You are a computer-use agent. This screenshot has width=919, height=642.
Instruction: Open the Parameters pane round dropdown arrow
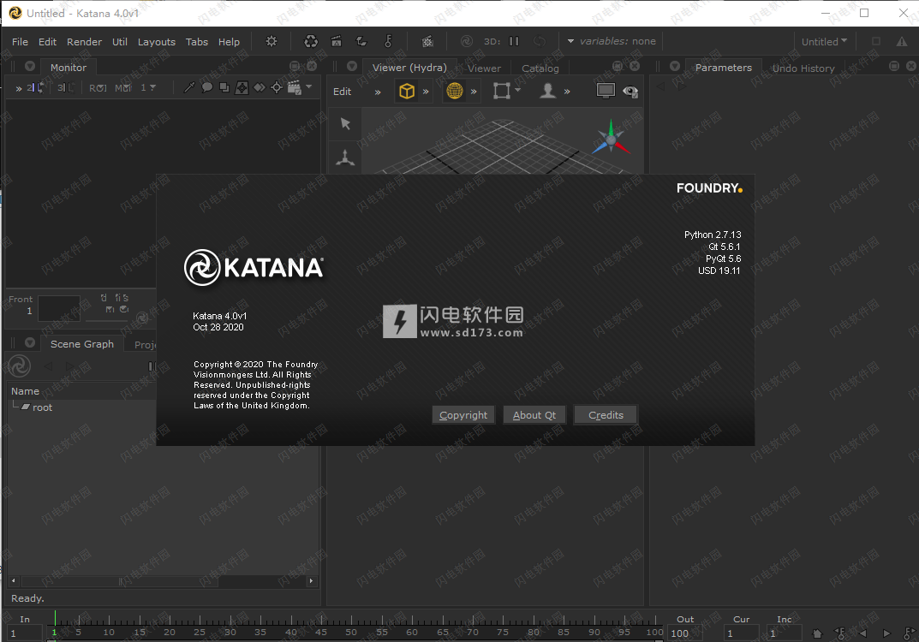pos(675,66)
